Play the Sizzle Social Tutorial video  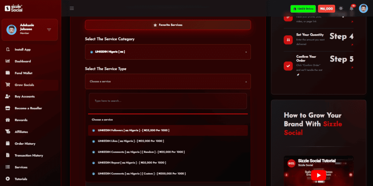(x=318, y=175)
